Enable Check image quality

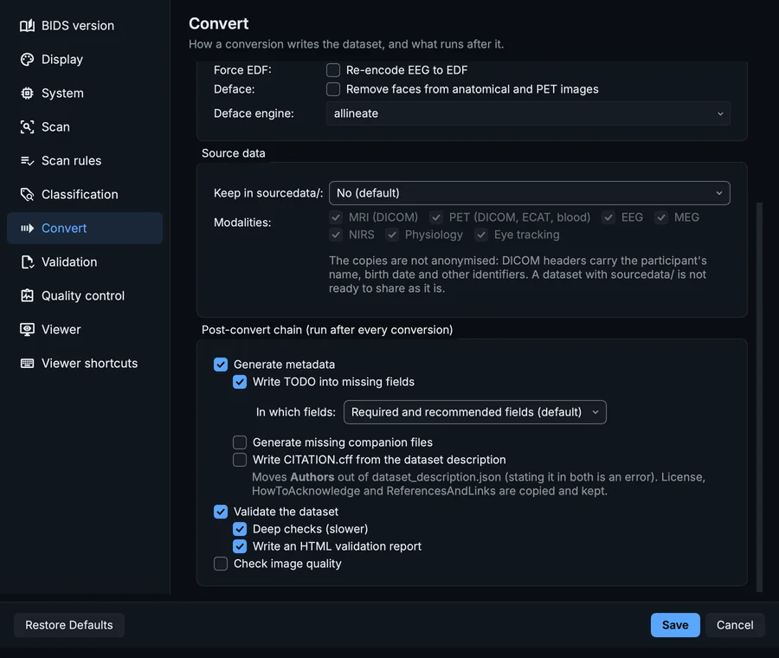point(221,564)
